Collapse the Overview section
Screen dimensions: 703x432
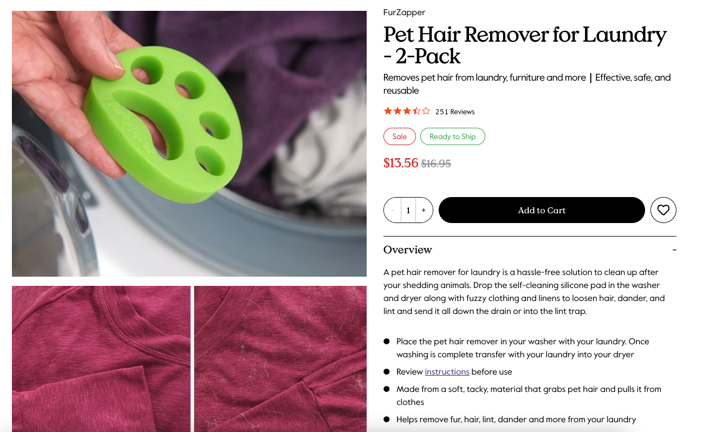[x=674, y=250]
